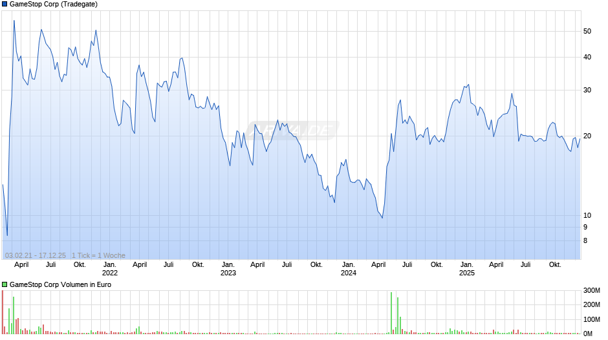Image resolution: width=608 pixels, height=340 pixels.
Task: Click the 8 price axis label
Action: point(585,240)
